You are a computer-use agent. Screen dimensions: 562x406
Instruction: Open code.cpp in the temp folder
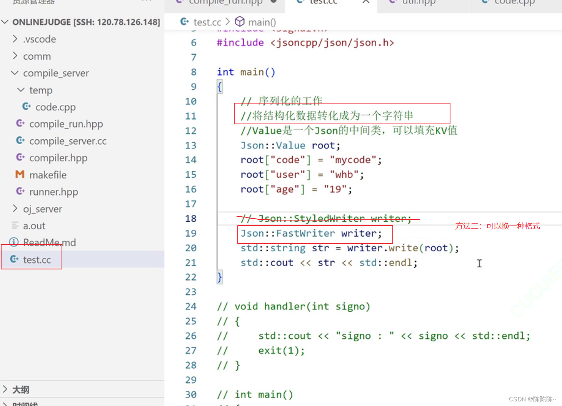[x=55, y=107]
